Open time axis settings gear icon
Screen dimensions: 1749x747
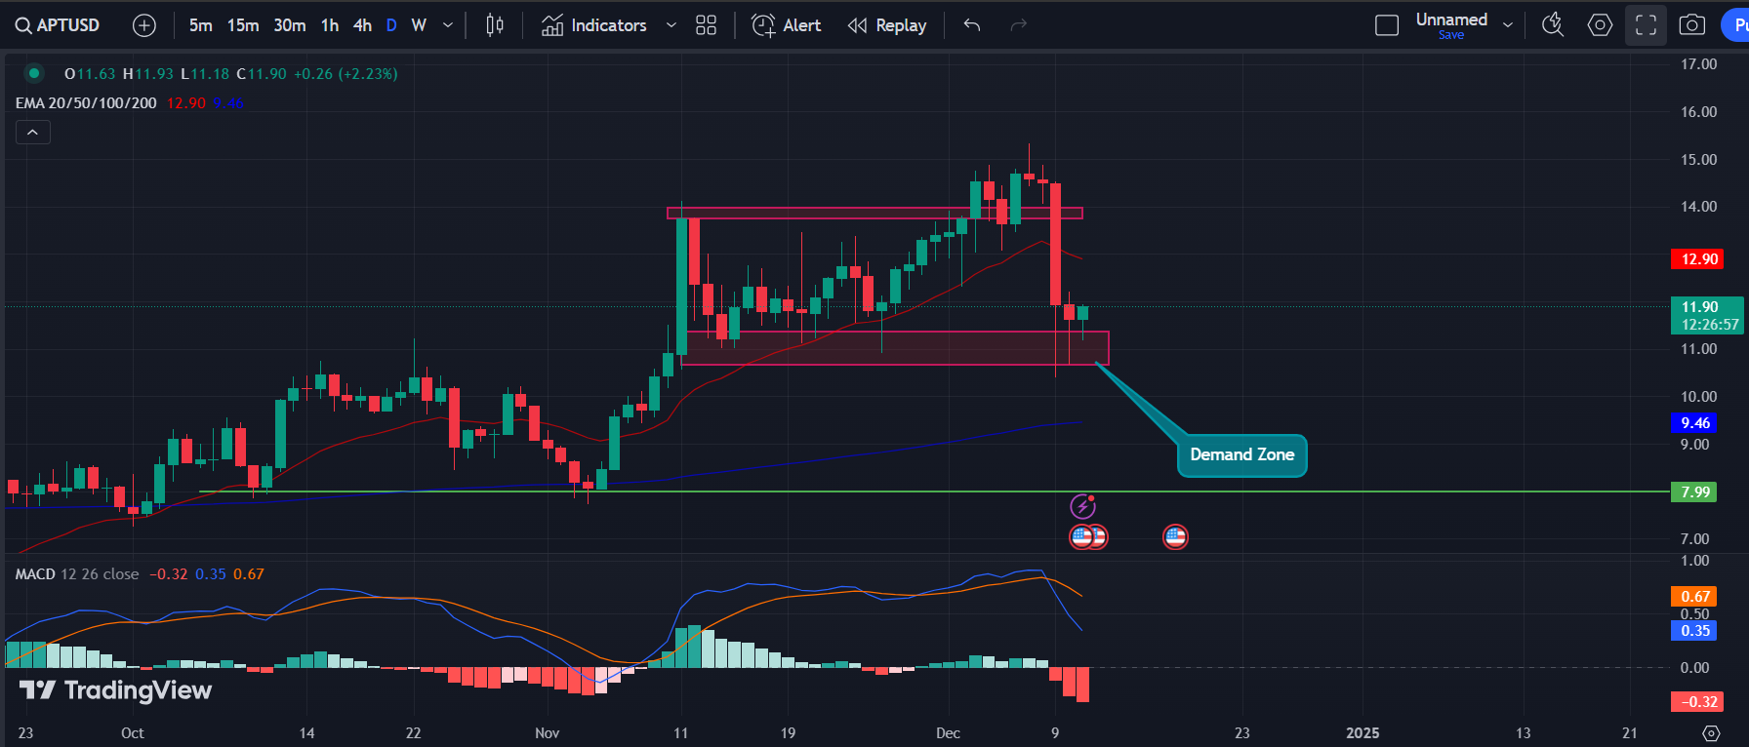point(1711,733)
